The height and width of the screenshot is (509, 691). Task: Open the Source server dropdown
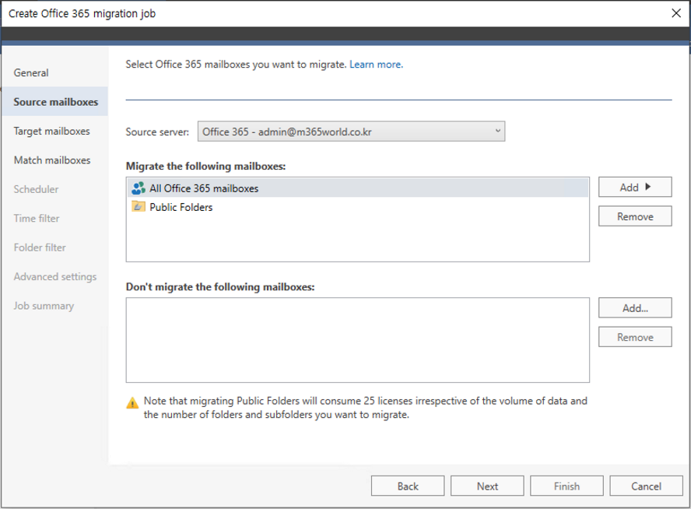(351, 132)
